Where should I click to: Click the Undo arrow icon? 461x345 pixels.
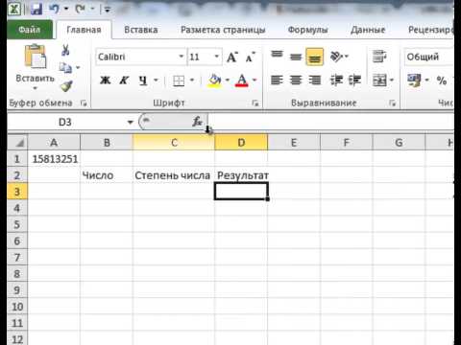[55, 9]
